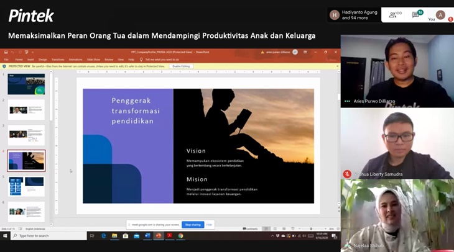Switch to Normal view icon in status bar
Image resolution: width=454 pixels, height=252 pixels.
tap(266, 228)
